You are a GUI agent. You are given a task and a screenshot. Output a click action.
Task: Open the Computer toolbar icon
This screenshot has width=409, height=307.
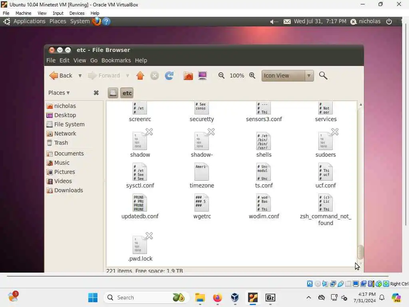pos(203,76)
